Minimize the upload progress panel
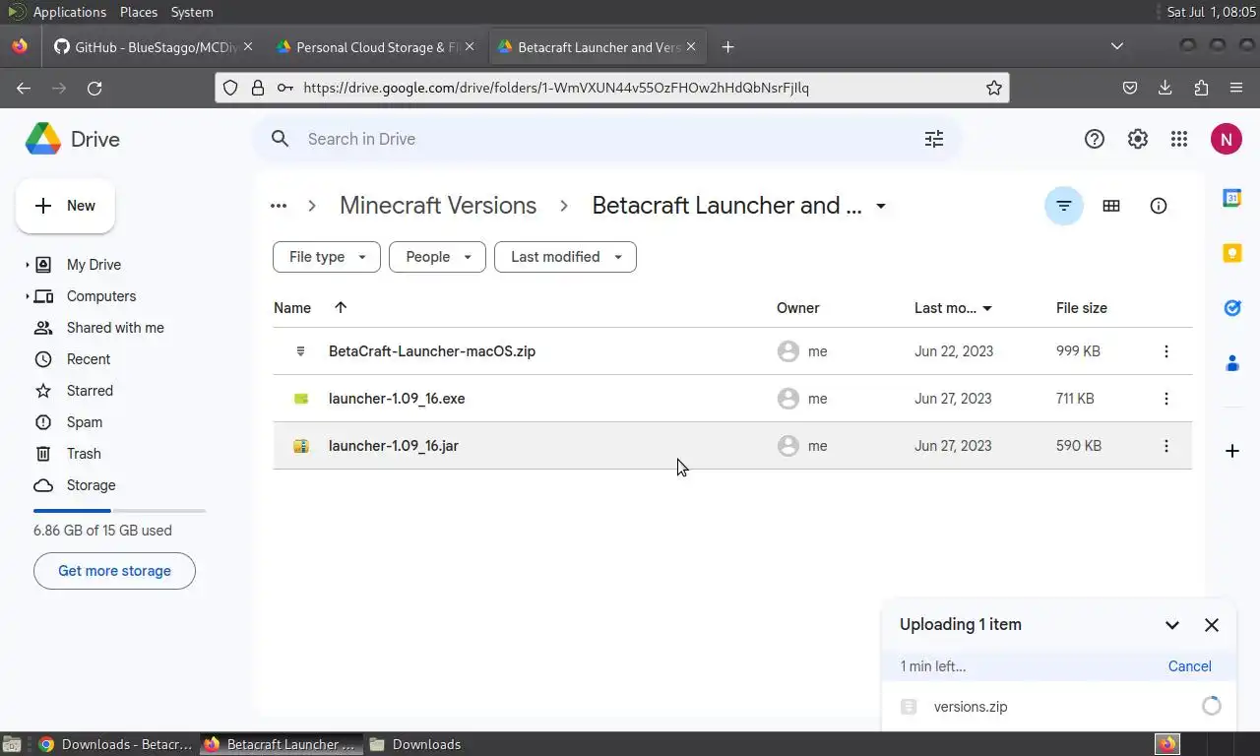 point(1172,625)
